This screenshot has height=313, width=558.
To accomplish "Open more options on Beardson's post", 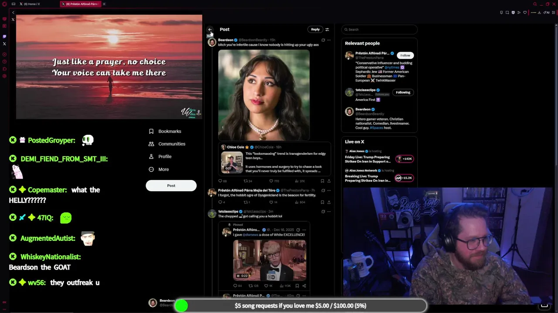I will pyautogui.click(x=329, y=40).
